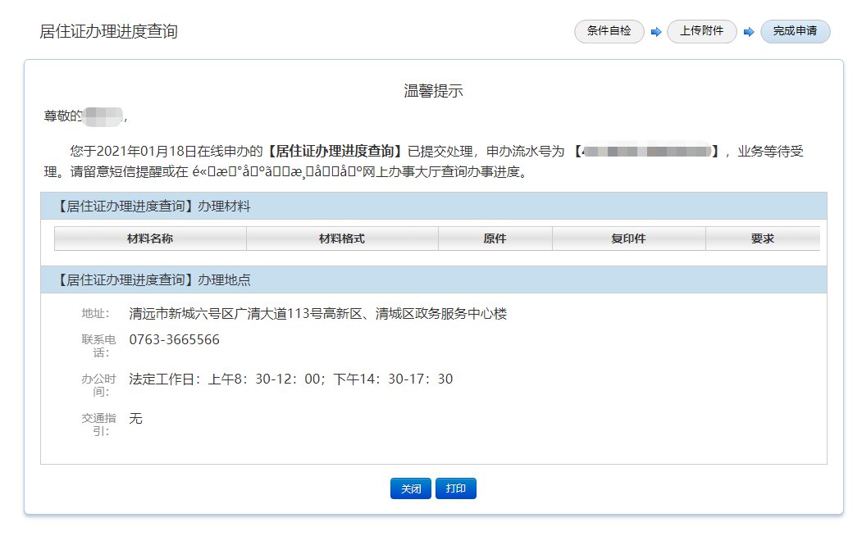Screen dimensions: 862x536
Task: Click the 温馨提示 heading
Action: 433,91
